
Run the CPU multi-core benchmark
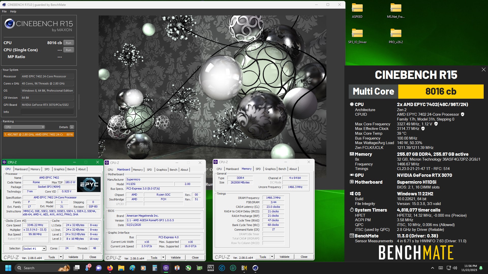pos(68,43)
